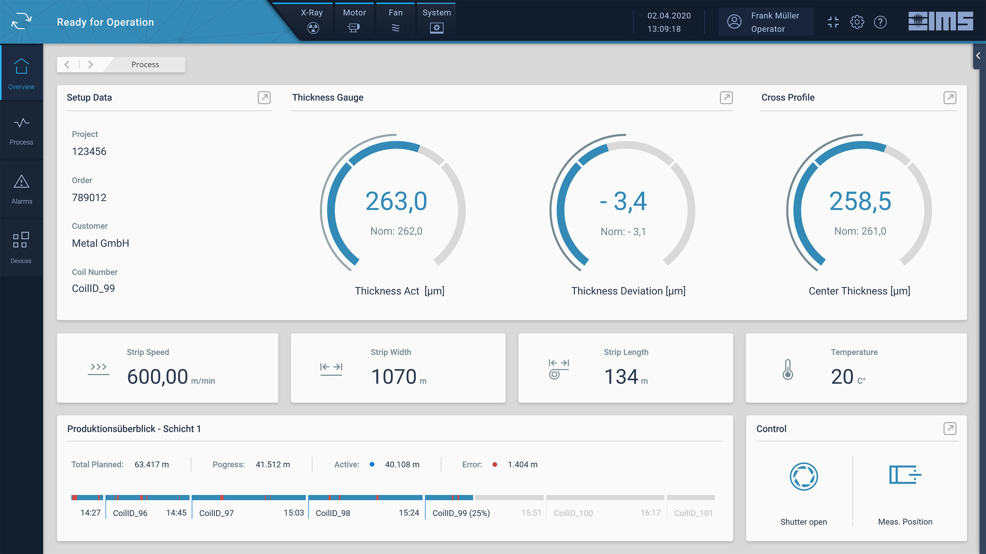Toggle the fullscreen compress icon
The image size is (986, 554).
[833, 22]
